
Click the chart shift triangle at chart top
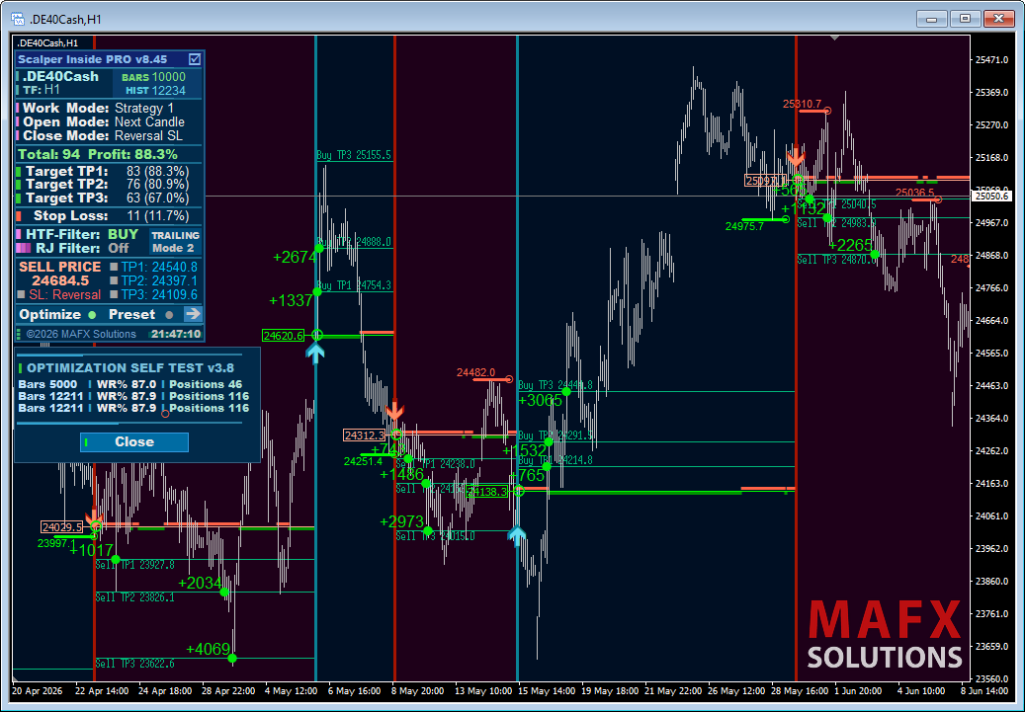coord(835,38)
